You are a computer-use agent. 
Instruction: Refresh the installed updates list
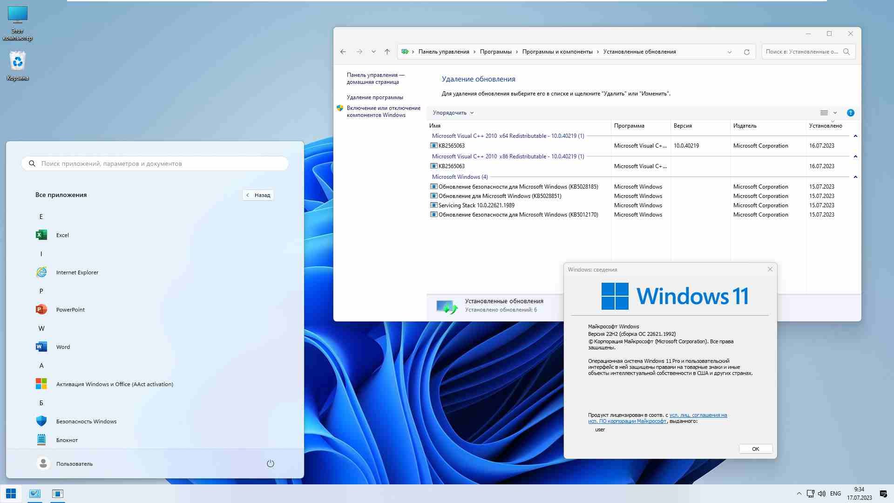[x=747, y=52]
